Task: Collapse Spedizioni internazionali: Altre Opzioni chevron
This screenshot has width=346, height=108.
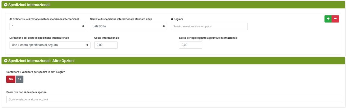Action: coord(5,61)
